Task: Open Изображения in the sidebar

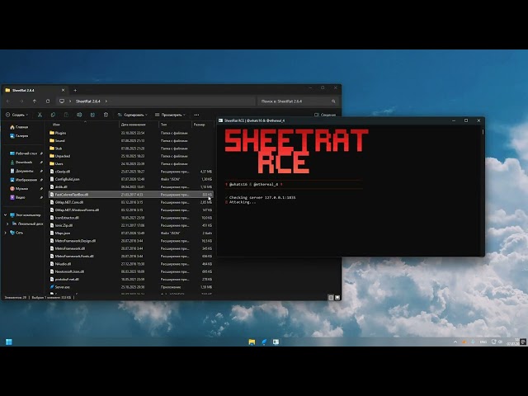Action: (x=24, y=180)
